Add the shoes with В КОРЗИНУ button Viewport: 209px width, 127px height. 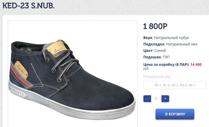point(175,114)
